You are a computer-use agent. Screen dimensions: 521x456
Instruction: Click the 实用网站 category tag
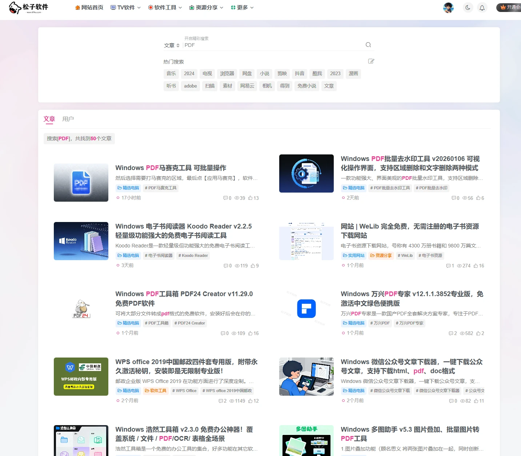pos(354,255)
